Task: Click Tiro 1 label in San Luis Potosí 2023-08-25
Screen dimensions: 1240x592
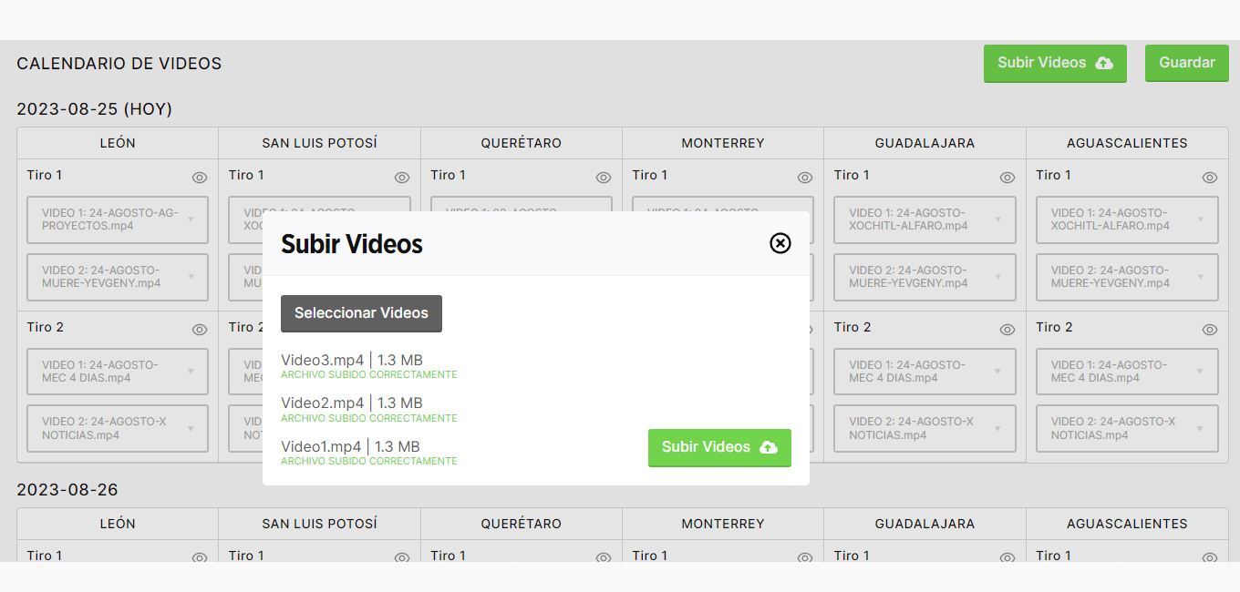Action: pyautogui.click(x=246, y=175)
